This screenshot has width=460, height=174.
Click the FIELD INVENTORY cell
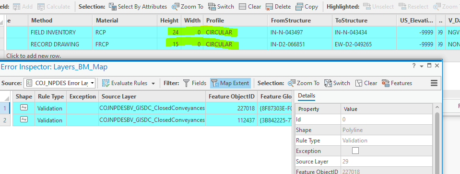(60, 33)
